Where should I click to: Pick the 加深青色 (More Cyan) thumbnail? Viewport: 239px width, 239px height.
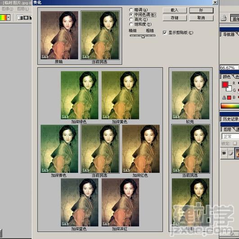pos(59,149)
